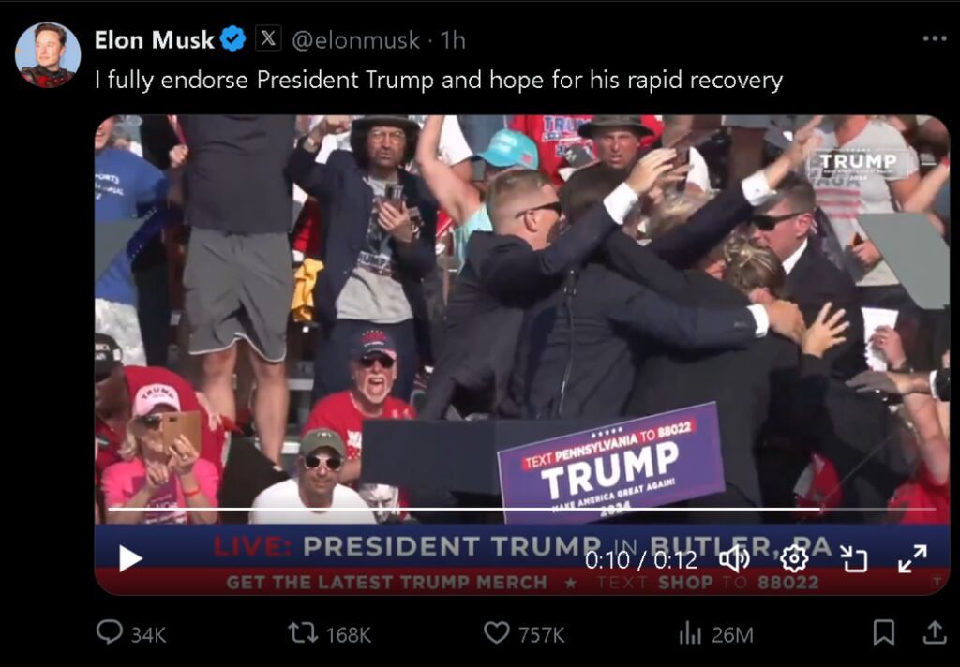Open the @elonmusk handle link
960x667 pixels.
(355, 40)
